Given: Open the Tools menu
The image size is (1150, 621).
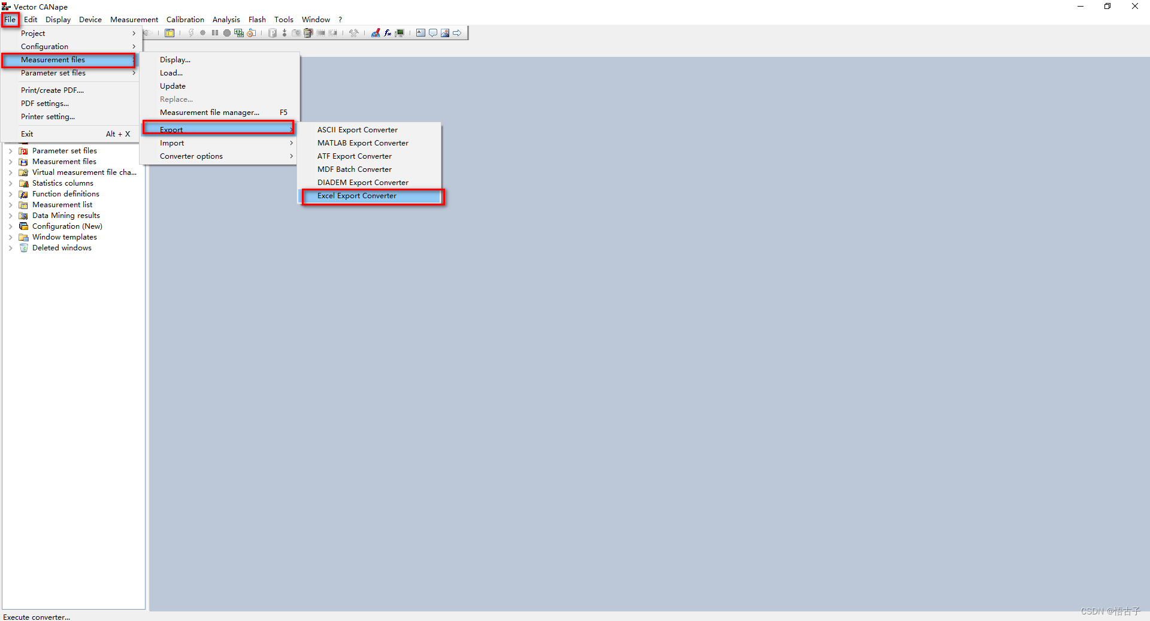Looking at the screenshot, I should pos(284,20).
